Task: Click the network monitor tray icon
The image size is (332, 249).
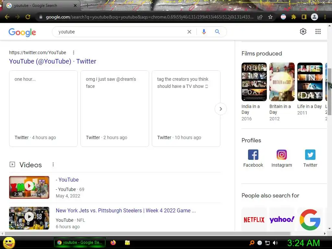Action: pos(267,243)
